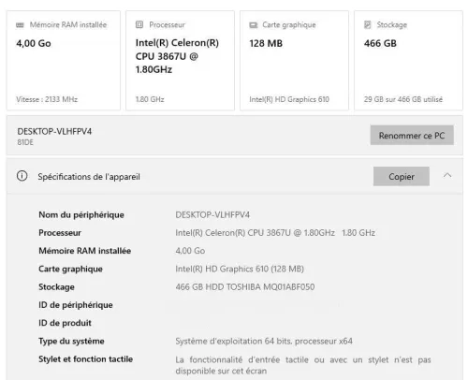Image resolution: width=468 pixels, height=380 pixels.
Task: Select the 'Carte graphique' specification label
Action: pos(70,270)
